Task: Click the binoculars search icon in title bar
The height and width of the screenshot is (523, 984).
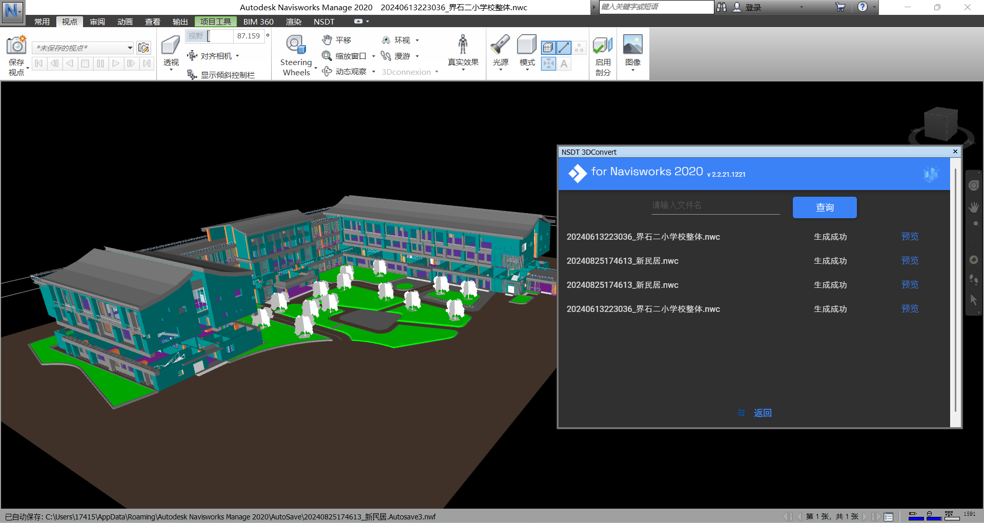Action: point(722,7)
